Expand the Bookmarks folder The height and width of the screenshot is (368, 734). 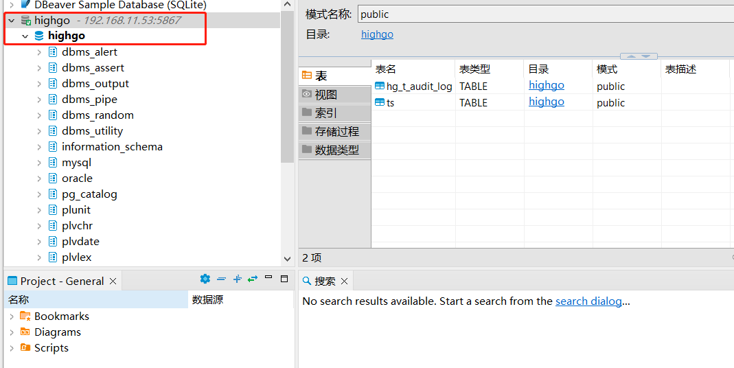(12, 317)
